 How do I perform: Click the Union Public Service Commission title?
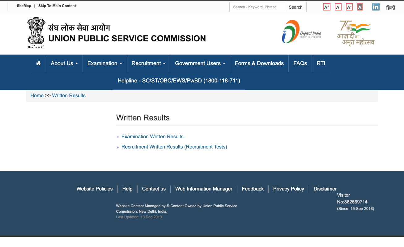127,39
